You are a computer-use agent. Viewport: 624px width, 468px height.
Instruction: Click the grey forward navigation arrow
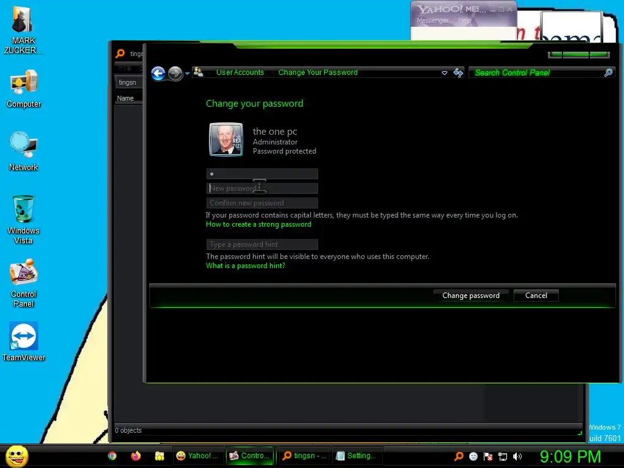175,73
